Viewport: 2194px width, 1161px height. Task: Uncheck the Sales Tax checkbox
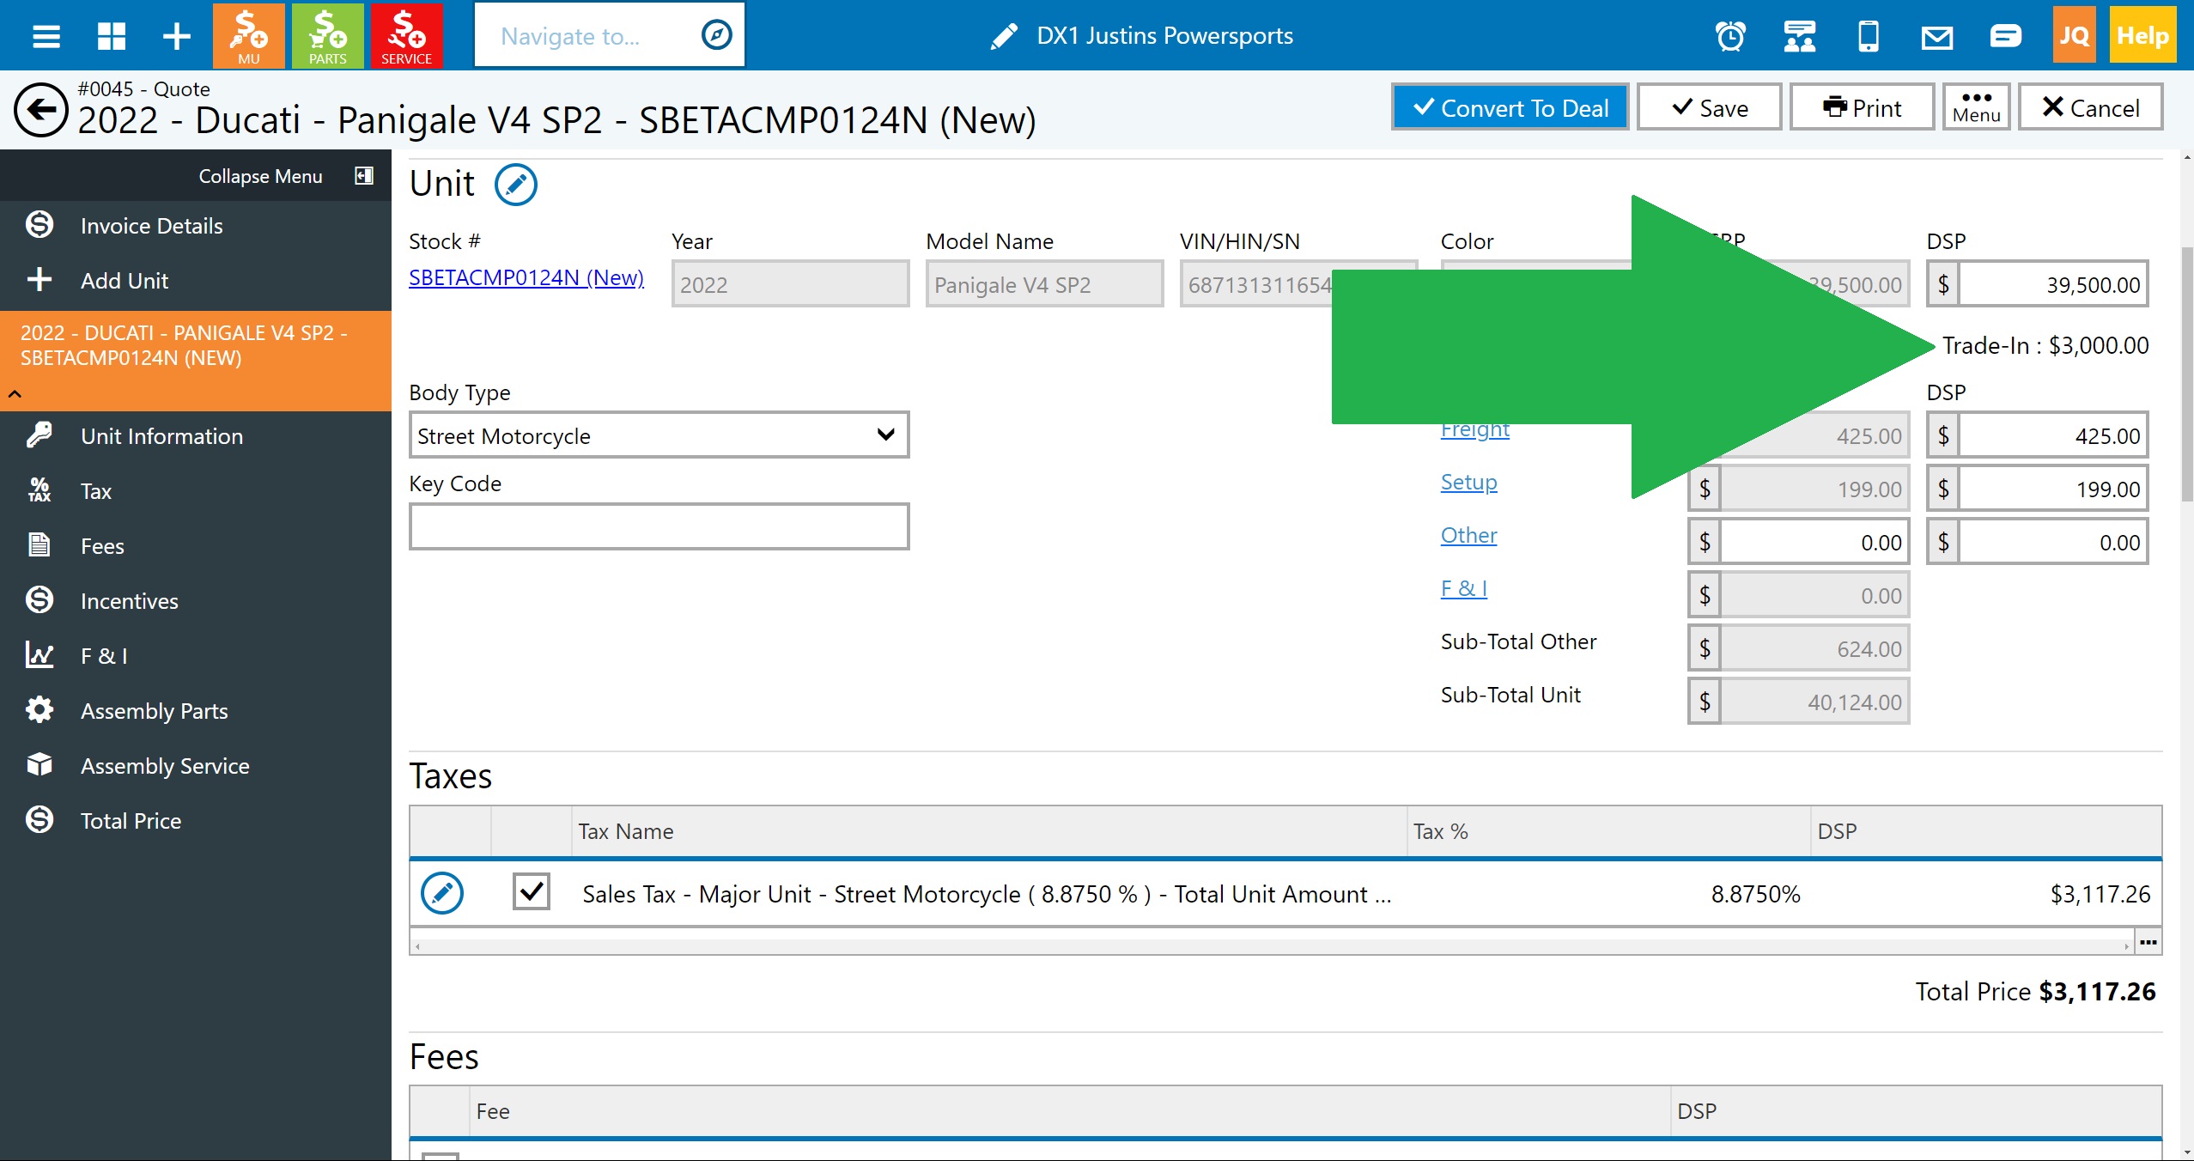click(x=532, y=891)
